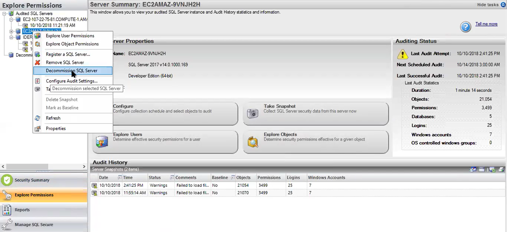The image size is (507, 232).
Task: Click the Take Snapshot task button
Action: point(316,114)
